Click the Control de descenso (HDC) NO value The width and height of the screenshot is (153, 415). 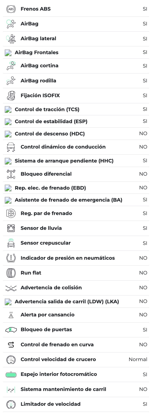pos(143,133)
